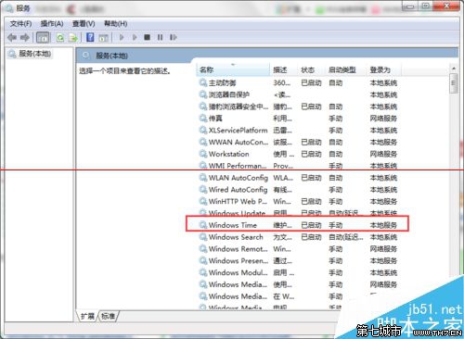The image size is (464, 339).
Task: Export the services list
Action: click(x=73, y=37)
